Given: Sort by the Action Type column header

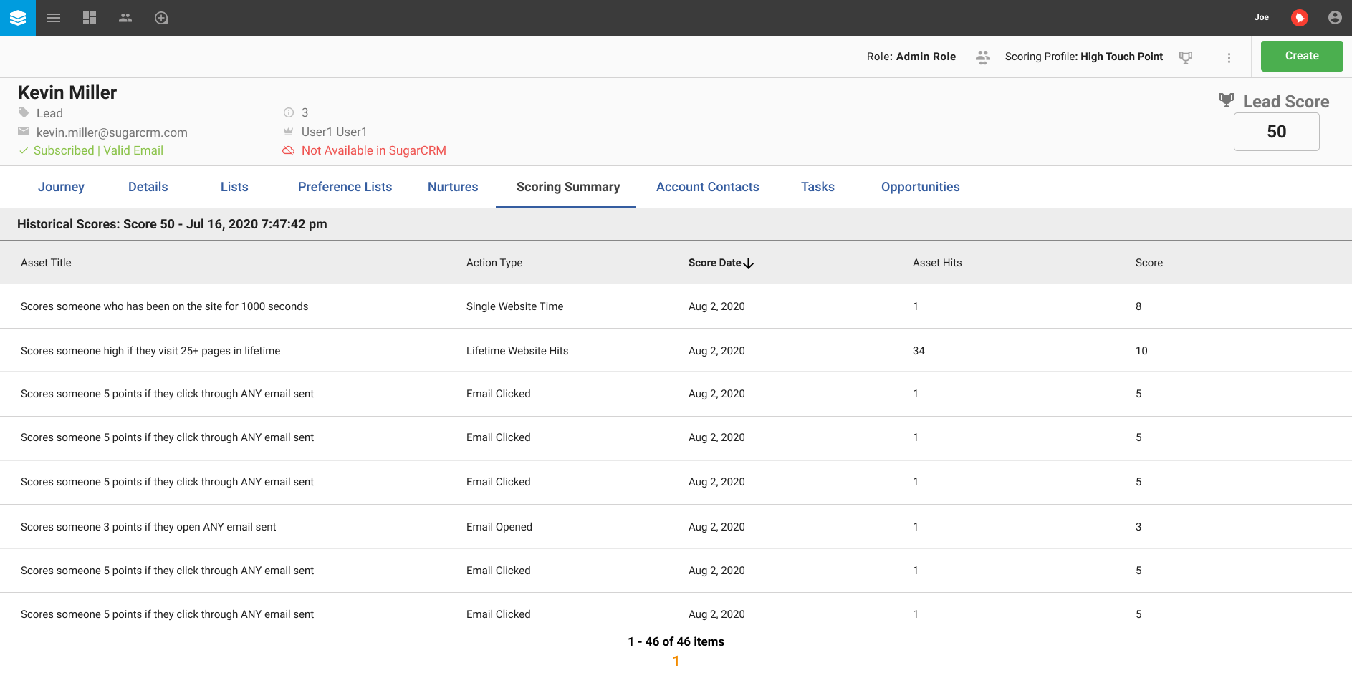Looking at the screenshot, I should click(x=494, y=263).
